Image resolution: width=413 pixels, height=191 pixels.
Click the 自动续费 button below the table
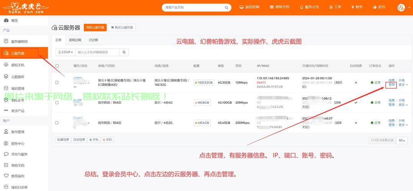tap(79, 140)
